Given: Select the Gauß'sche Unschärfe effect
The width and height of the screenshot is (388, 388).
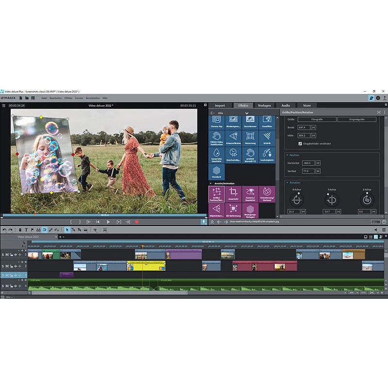Looking at the screenshot, I should click(217, 154).
